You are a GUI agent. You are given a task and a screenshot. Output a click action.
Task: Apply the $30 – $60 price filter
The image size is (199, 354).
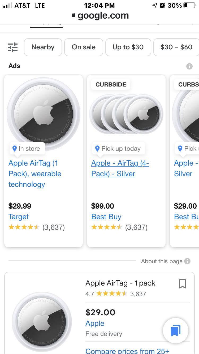click(176, 47)
